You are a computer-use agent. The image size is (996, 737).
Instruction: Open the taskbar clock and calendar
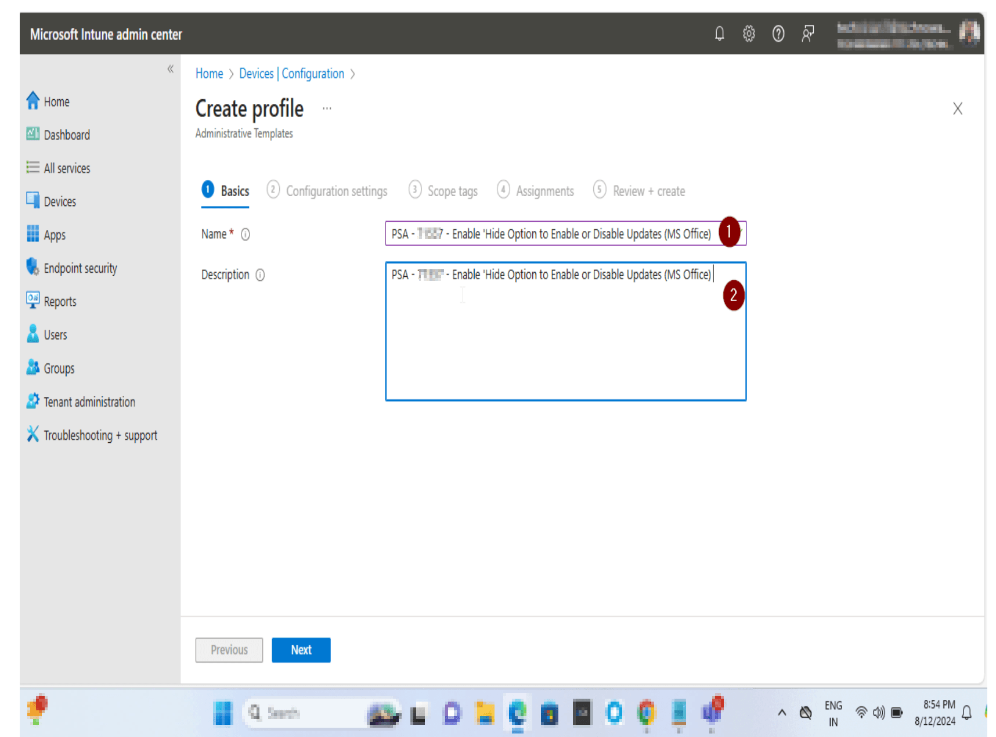point(935,713)
